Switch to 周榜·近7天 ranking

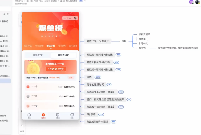pos(38,55)
